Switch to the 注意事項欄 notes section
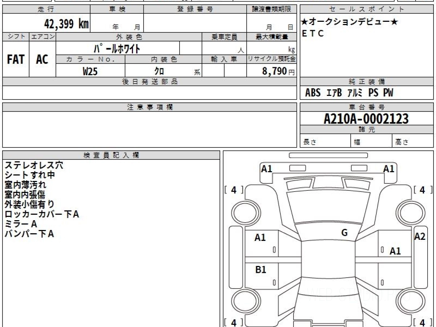 click(x=149, y=107)
